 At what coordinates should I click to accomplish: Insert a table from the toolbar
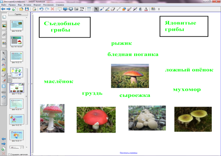[x=89, y=9]
